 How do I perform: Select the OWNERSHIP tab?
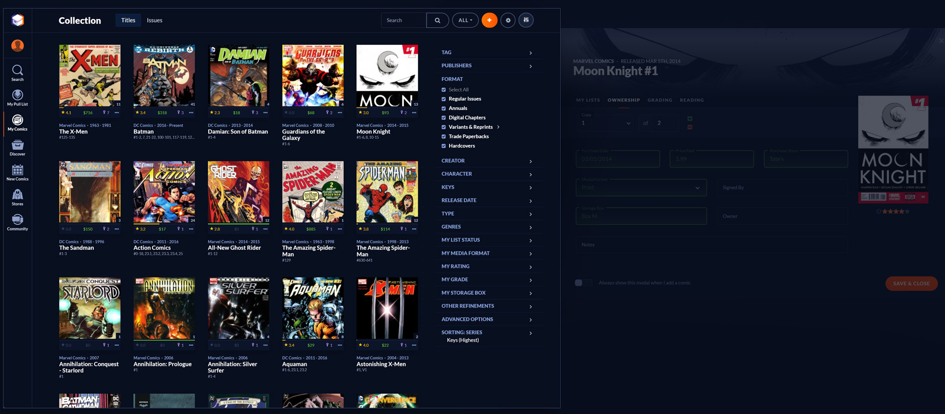coord(624,100)
